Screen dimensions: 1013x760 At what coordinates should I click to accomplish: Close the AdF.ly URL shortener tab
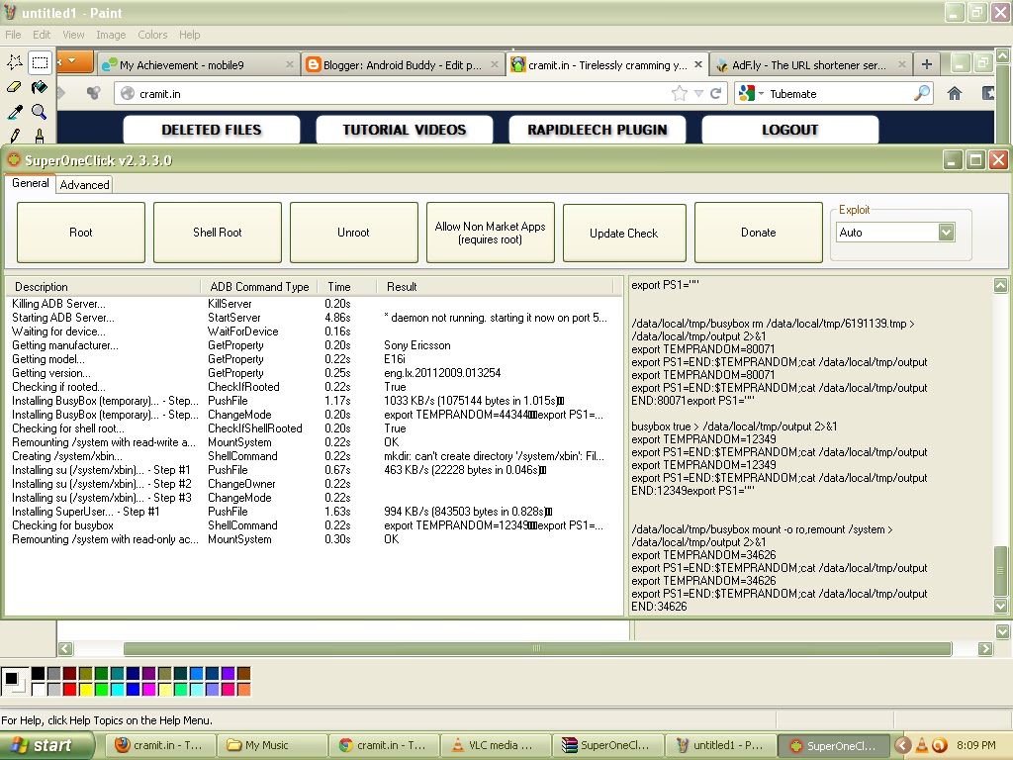(x=902, y=64)
